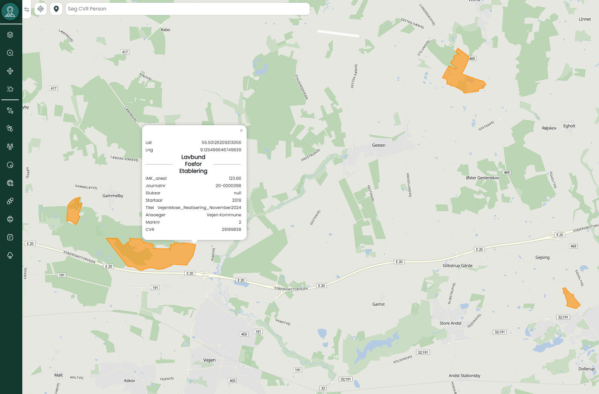The image size is (599, 394).
Task: Click the people group sidebar icon
Action: pos(10,147)
